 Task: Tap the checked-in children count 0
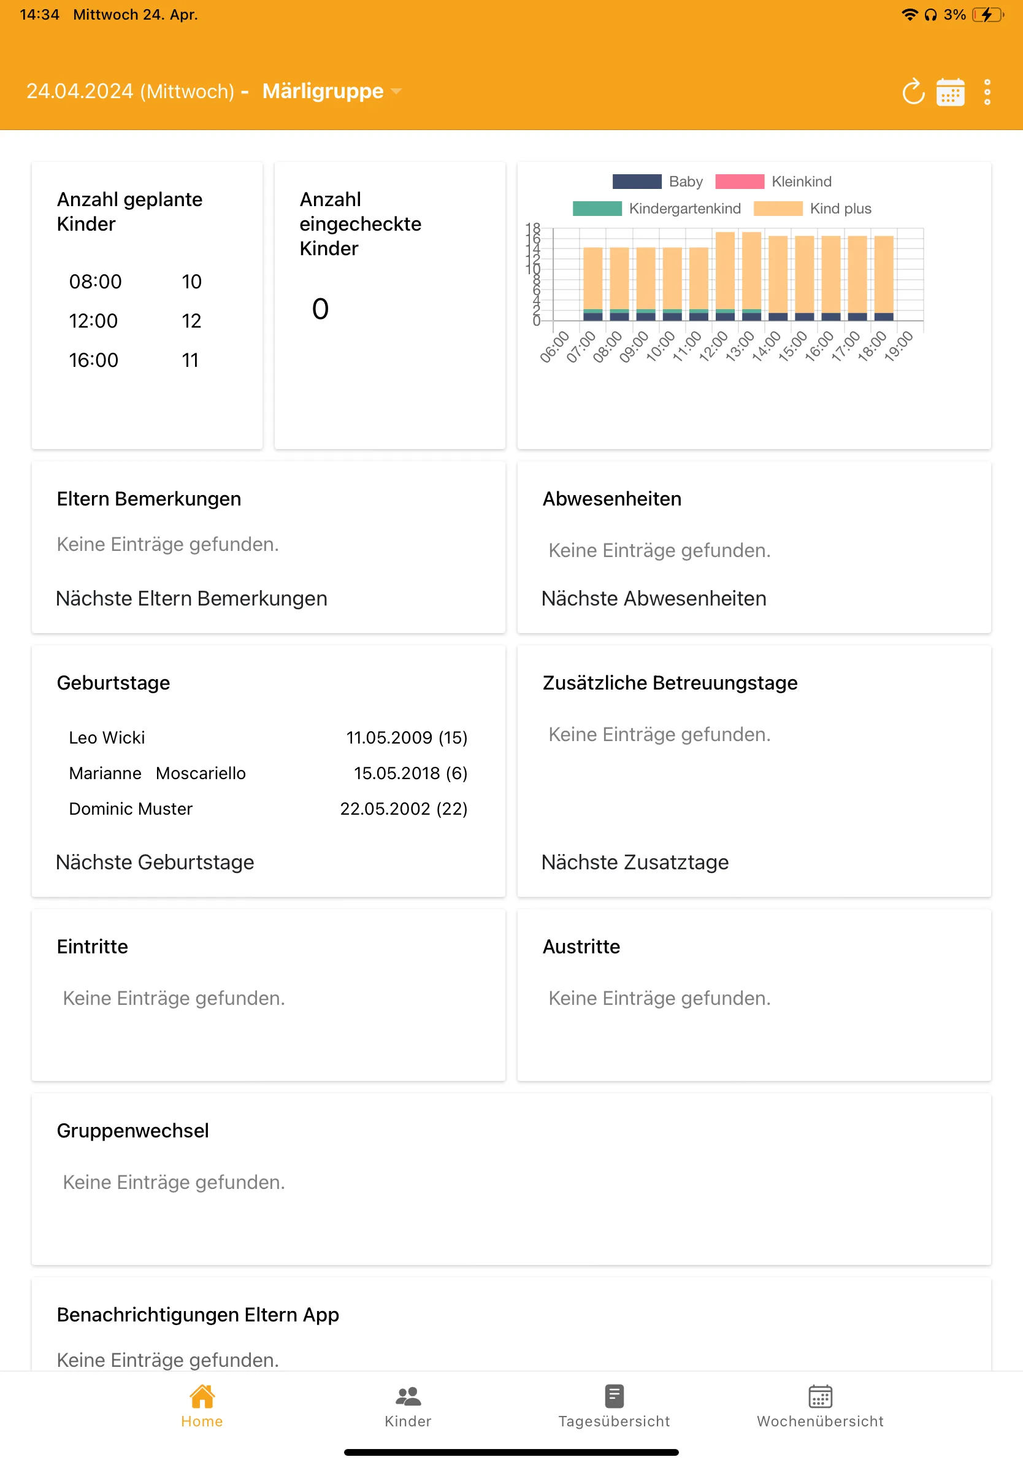tap(320, 309)
